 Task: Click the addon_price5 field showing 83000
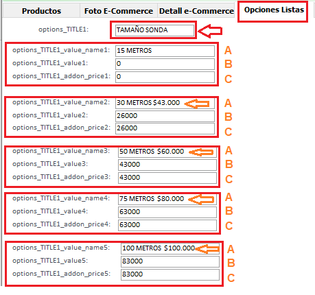point(170,274)
